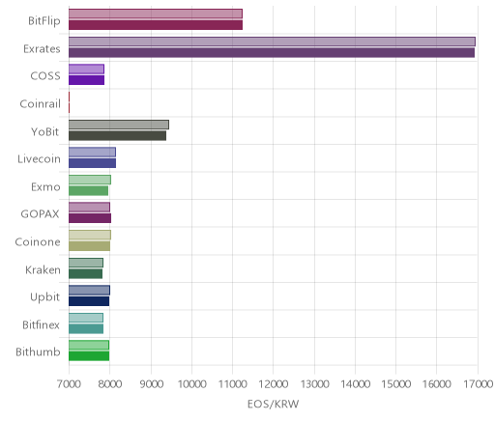Viewport: 495px width, 421px height.
Task: Click the lighter Exrates bar
Action: 272,42
